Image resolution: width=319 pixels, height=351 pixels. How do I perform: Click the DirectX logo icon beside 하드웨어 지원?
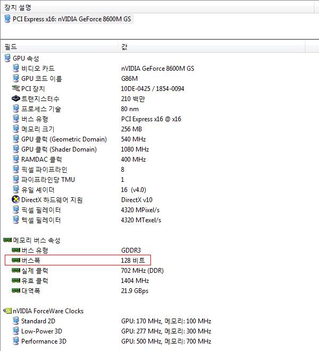(x=15, y=199)
